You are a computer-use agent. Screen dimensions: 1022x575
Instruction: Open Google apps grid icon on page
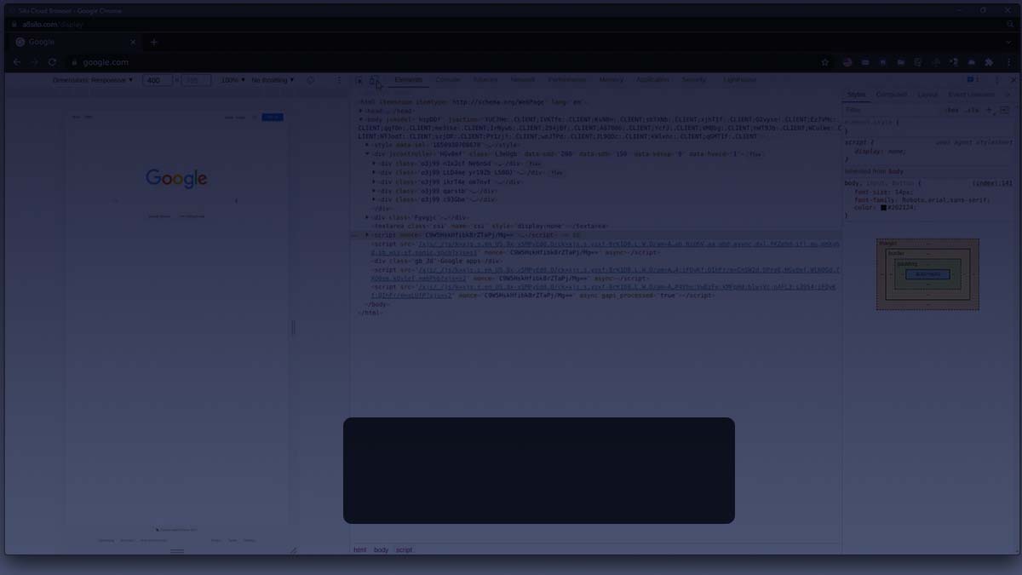pyautogui.click(x=253, y=117)
